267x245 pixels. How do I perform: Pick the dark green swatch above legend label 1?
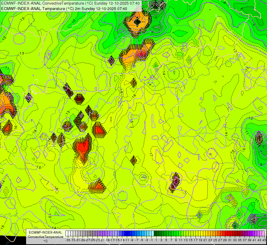pyautogui.click(x=155, y=234)
